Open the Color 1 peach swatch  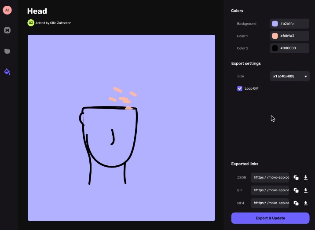(275, 36)
